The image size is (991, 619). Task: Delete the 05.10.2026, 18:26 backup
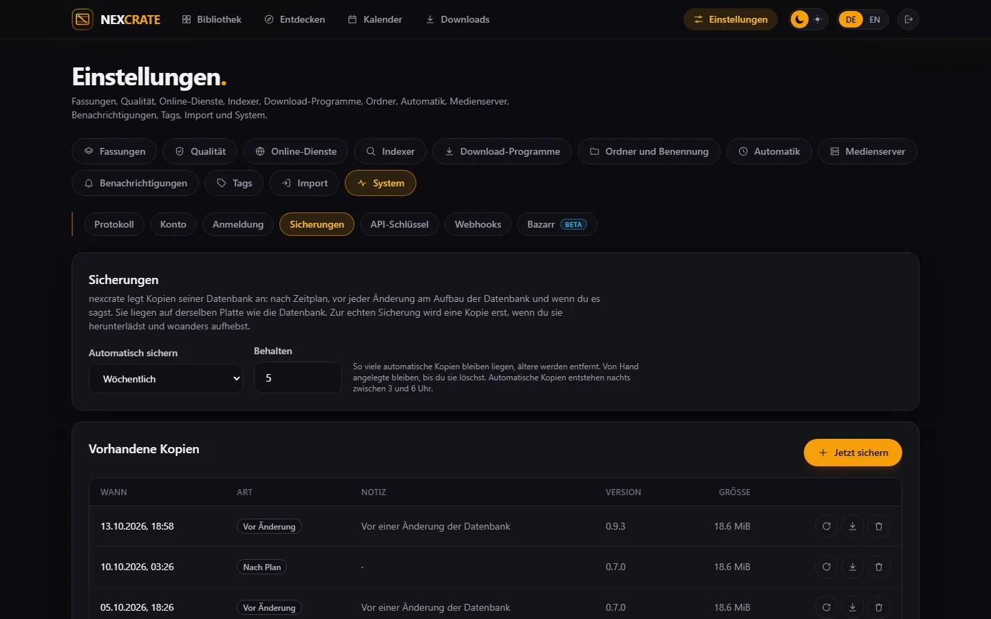pos(879,607)
